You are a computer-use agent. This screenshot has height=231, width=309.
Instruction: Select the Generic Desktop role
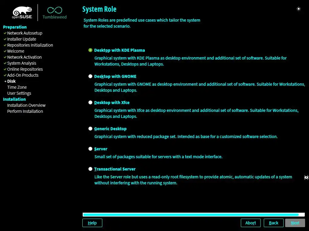pyautogui.click(x=90, y=128)
